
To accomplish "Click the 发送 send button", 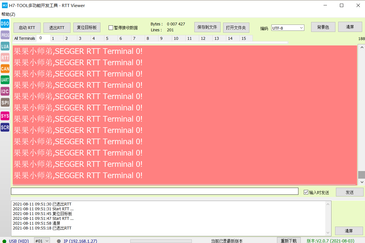I will pos(350,192).
